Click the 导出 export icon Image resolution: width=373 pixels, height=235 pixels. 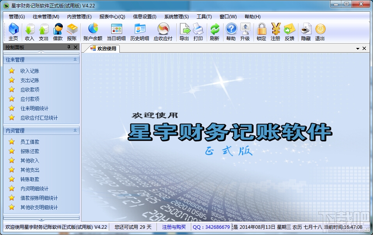(x=184, y=32)
